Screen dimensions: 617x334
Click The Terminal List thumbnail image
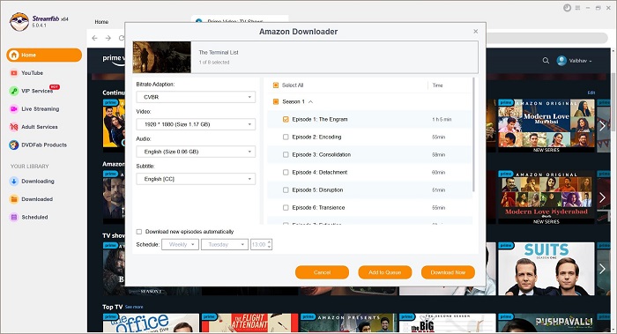click(x=161, y=57)
